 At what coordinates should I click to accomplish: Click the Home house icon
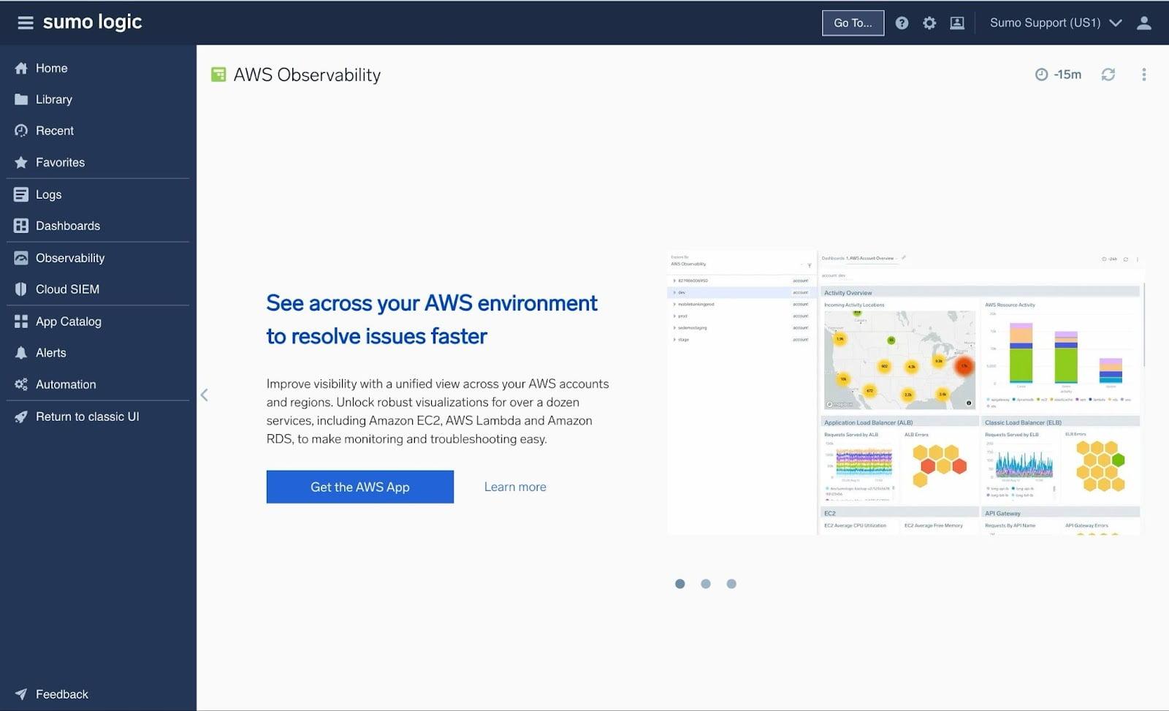pyautogui.click(x=21, y=68)
